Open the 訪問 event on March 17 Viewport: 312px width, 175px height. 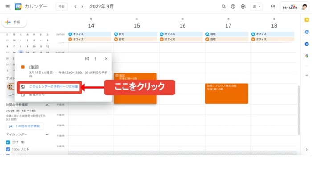click(226, 94)
